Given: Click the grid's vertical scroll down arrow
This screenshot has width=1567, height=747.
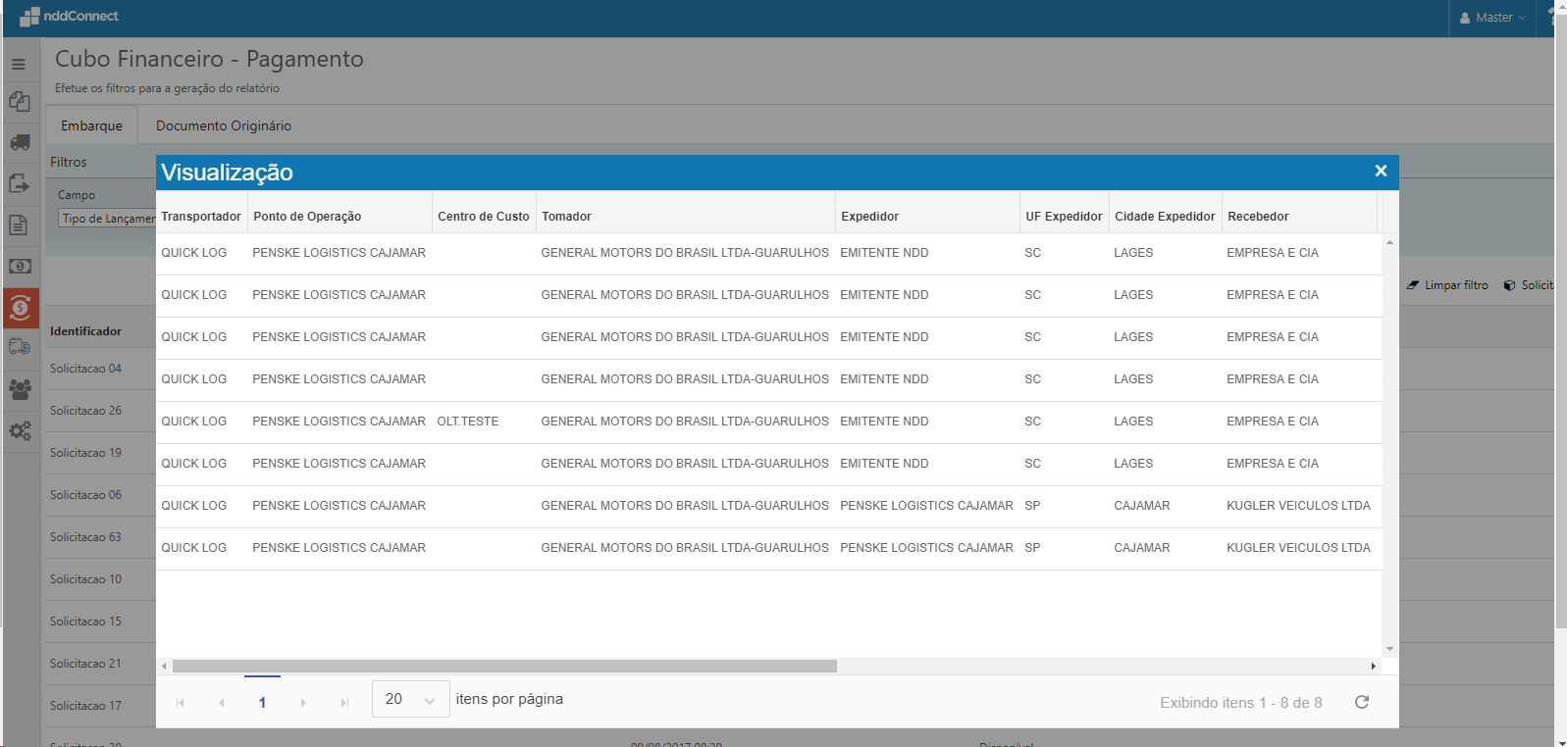Looking at the screenshot, I should point(1389,649).
